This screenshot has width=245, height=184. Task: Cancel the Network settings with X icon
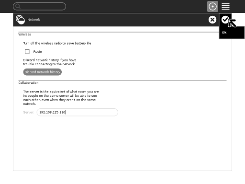click(212, 20)
